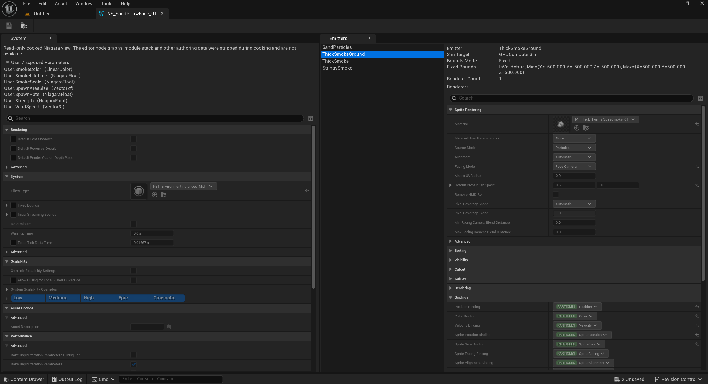
Task: Toggle the Default Receives Decals override checkbox
Action: [x=13, y=148]
